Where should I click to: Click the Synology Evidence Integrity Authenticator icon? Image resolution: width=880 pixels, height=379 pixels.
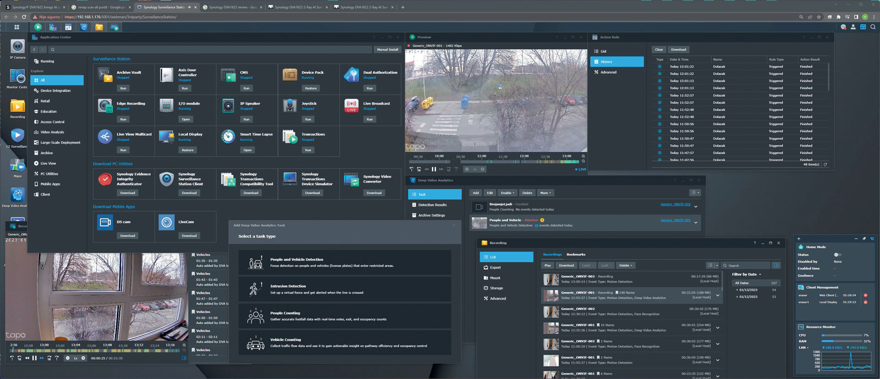[105, 179]
